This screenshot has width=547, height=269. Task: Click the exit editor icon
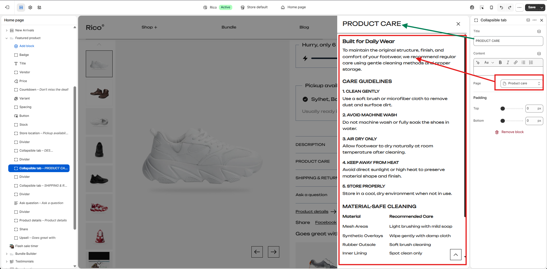tap(7, 7)
